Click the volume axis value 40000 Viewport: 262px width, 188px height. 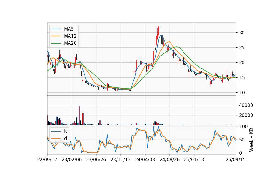click(x=246, y=105)
